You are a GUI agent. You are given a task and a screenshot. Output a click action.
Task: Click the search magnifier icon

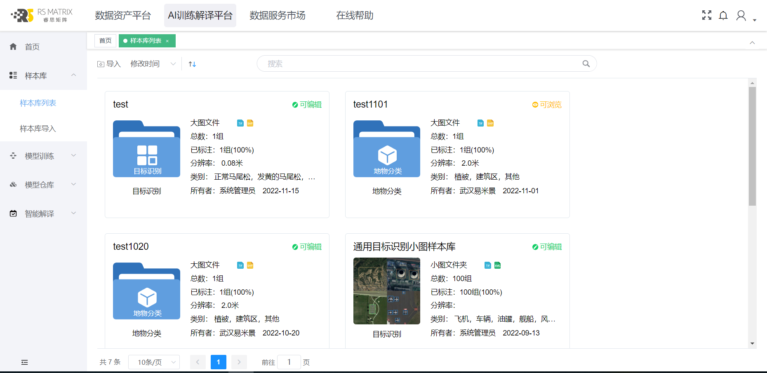click(x=586, y=64)
